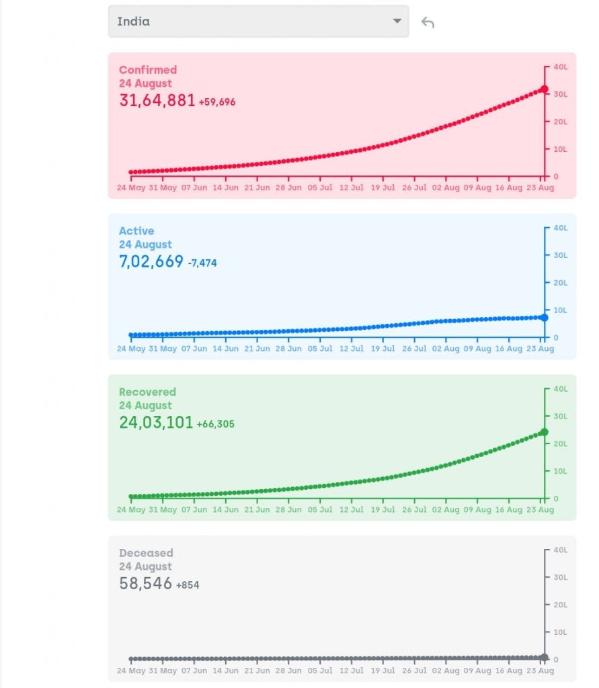The width and height of the screenshot is (599, 688).
Task: Click the Confirmed chart title
Action: tap(148, 70)
